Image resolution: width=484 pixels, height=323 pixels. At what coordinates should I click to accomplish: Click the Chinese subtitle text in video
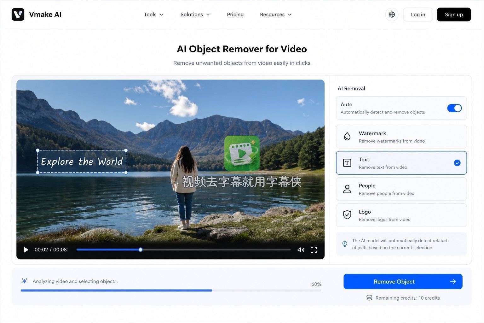tap(242, 182)
